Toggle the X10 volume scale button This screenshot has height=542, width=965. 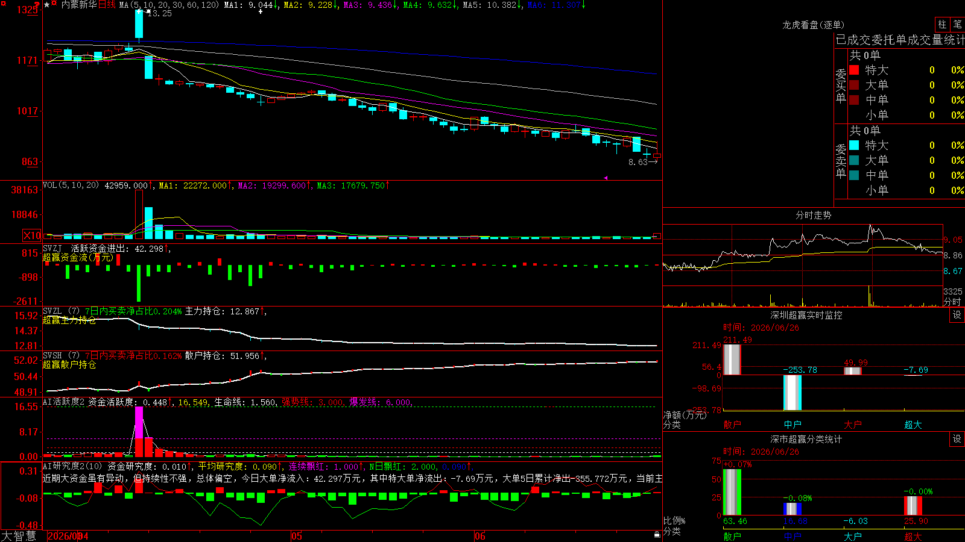click(32, 235)
